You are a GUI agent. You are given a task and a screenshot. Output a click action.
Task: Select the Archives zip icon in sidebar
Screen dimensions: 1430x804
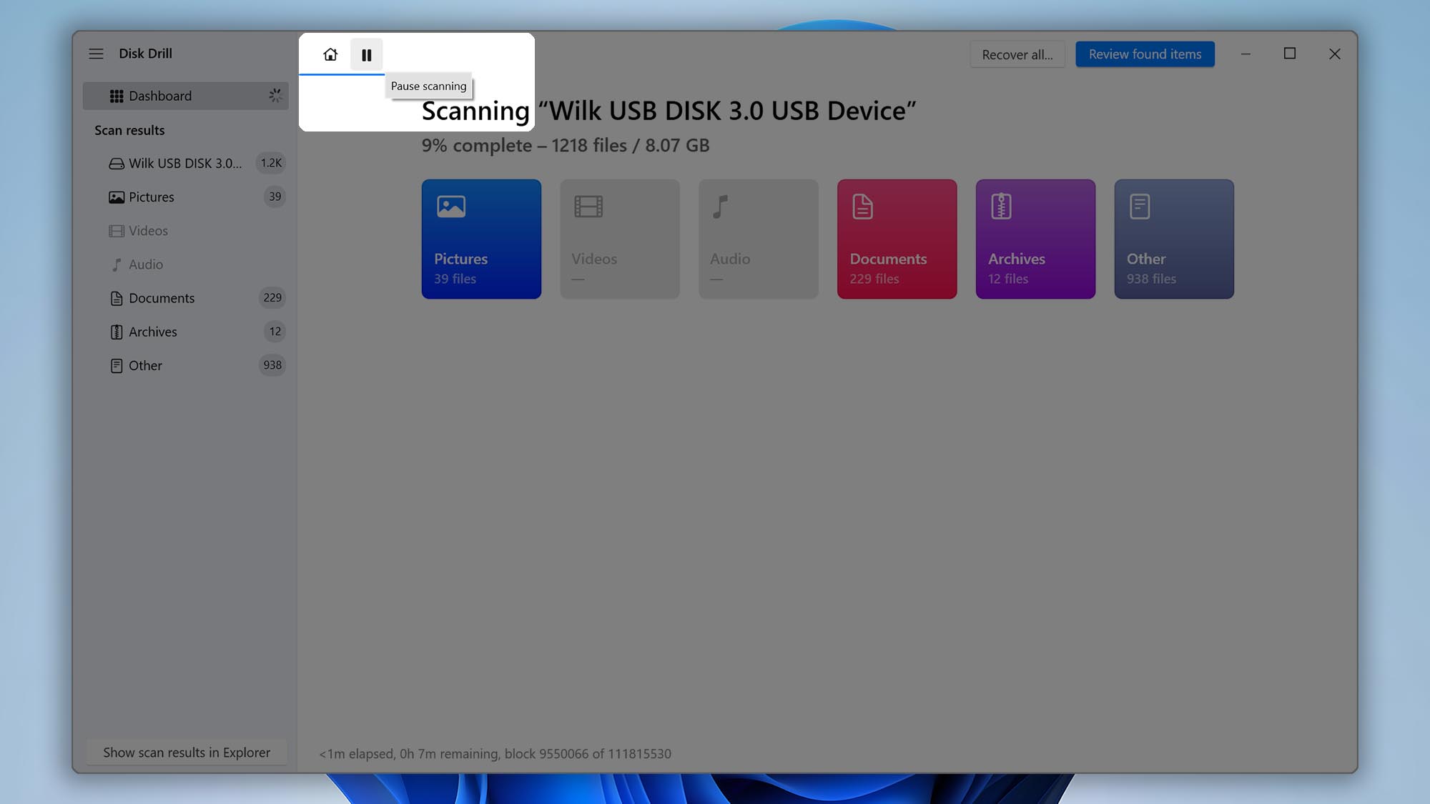pos(116,332)
